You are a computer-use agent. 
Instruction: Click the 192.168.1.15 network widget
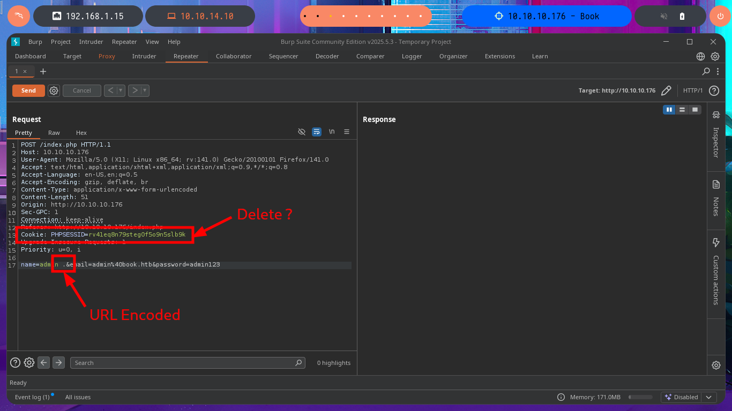[x=88, y=16]
